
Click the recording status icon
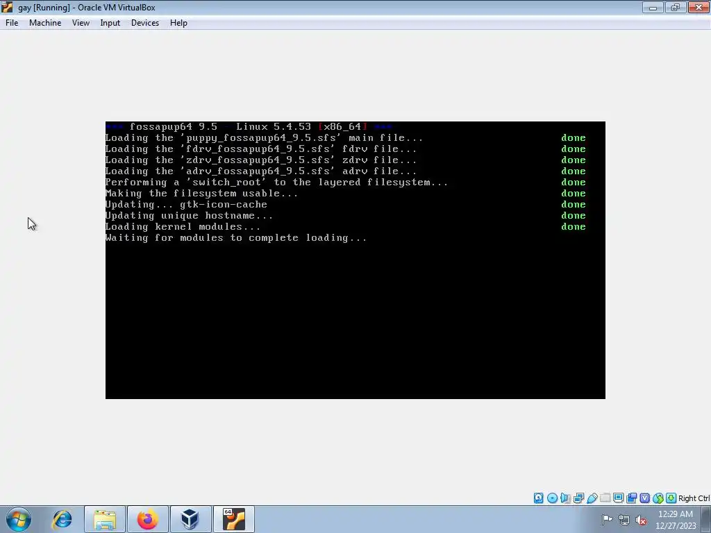(x=631, y=498)
